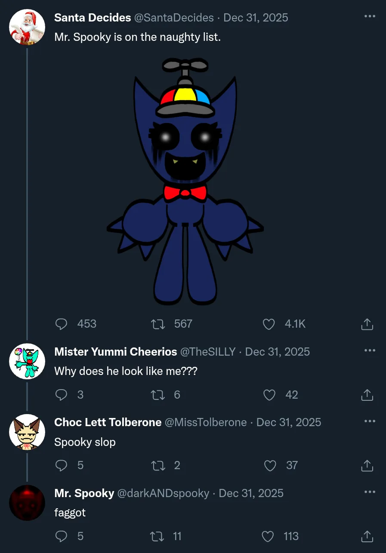Like the Santa Decides post
Screen dimensions: 386x553
(x=269, y=324)
